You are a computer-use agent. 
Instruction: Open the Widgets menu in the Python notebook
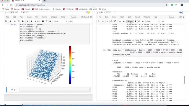(54, 17)
